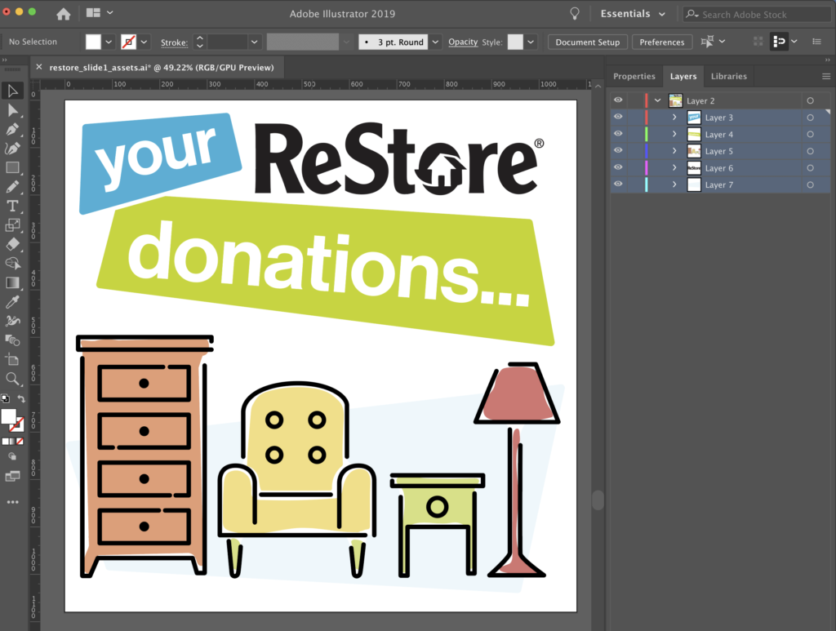Collapse Layer 2 in the Layers panel

tap(658, 100)
